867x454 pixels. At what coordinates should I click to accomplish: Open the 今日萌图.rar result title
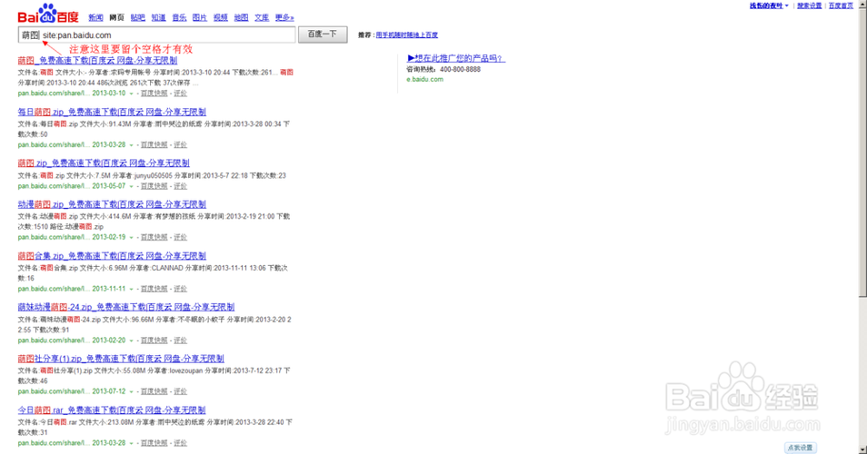click(x=112, y=410)
